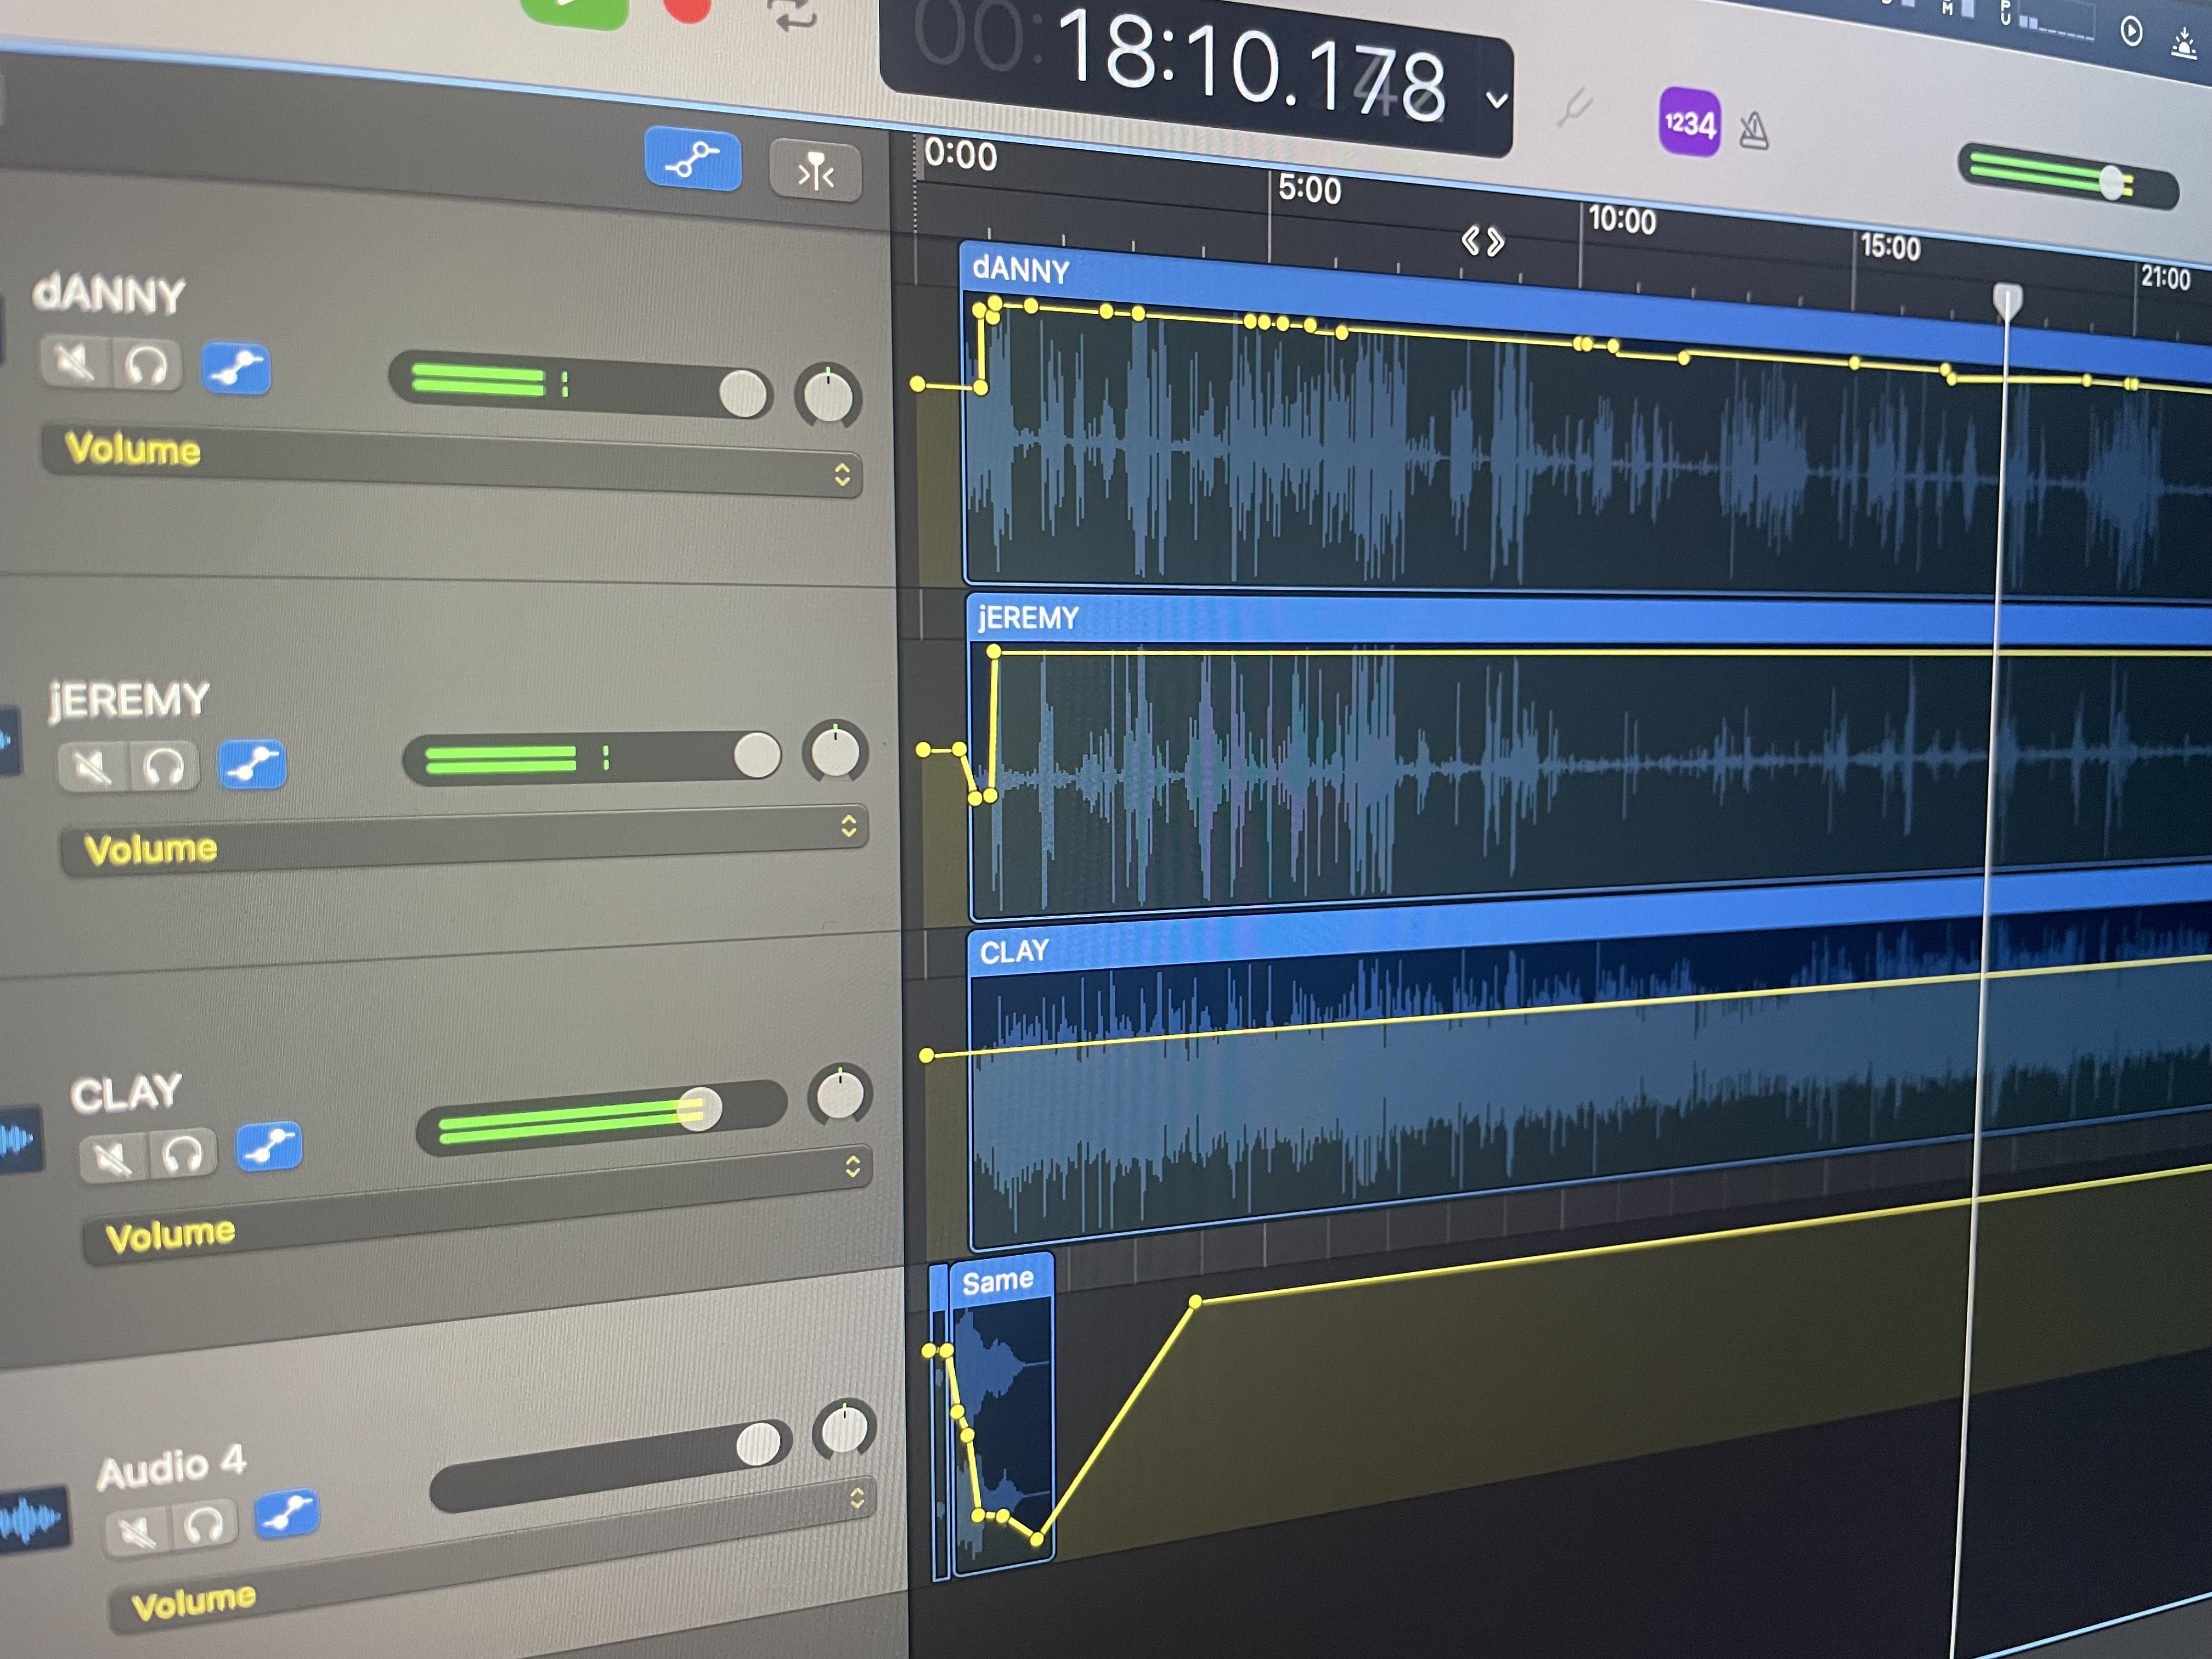The height and width of the screenshot is (1659, 2212).
Task: Click the Audio 4 track automation button
Action: point(287,1513)
